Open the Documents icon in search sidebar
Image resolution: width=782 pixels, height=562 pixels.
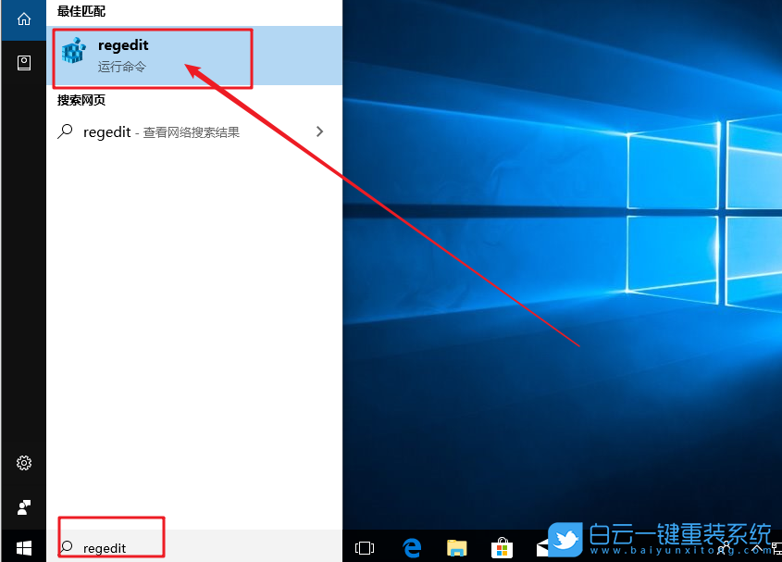click(x=23, y=63)
